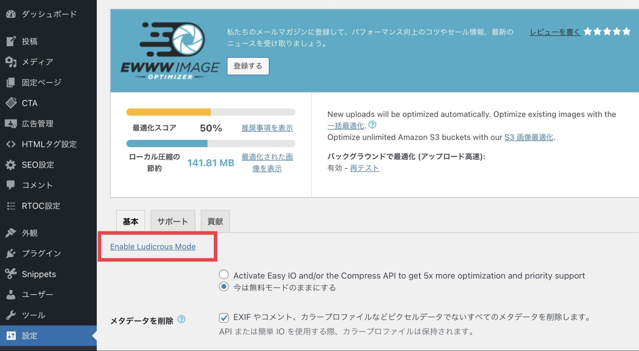Switch to the 貢献 tab

click(x=215, y=221)
